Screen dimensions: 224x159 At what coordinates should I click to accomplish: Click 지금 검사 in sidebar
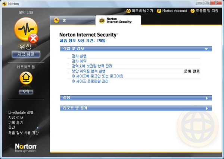point(16,117)
